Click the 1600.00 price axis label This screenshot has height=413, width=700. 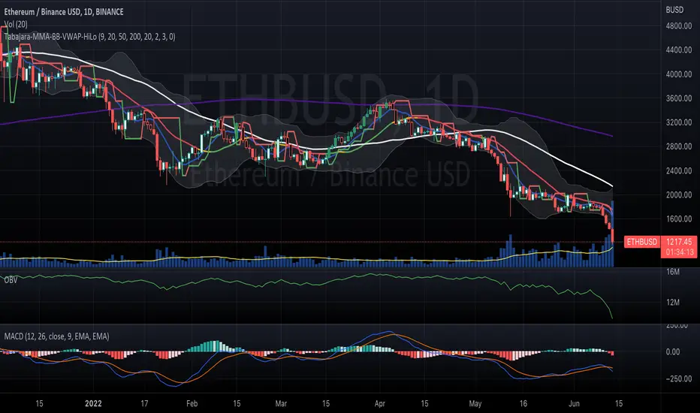click(678, 219)
